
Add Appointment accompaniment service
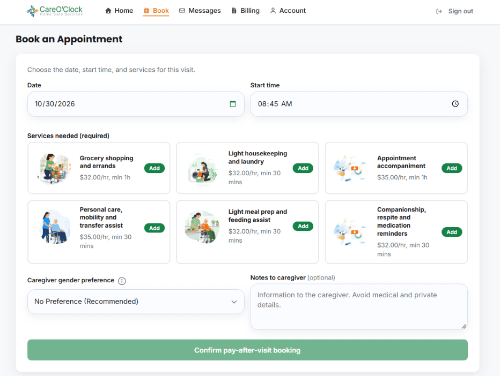[452, 168]
